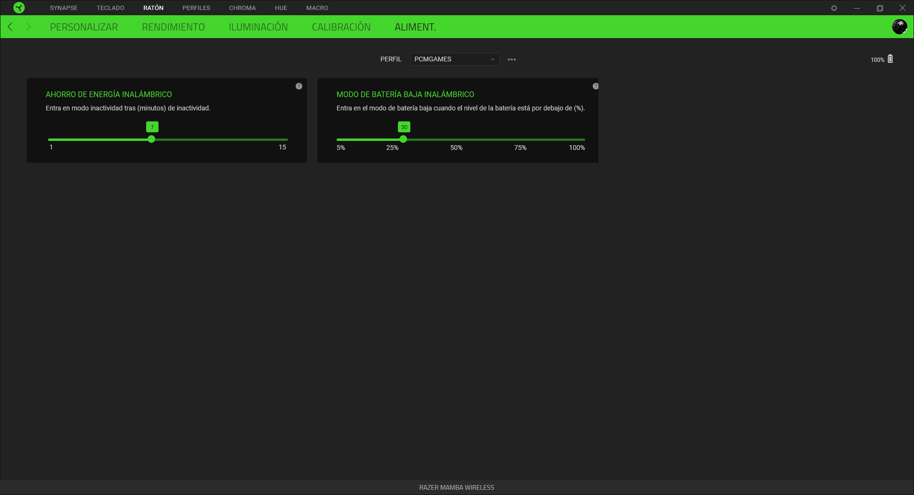Expand the PCMGAMES profile dropdown
Image resolution: width=914 pixels, height=495 pixels.
pos(455,59)
